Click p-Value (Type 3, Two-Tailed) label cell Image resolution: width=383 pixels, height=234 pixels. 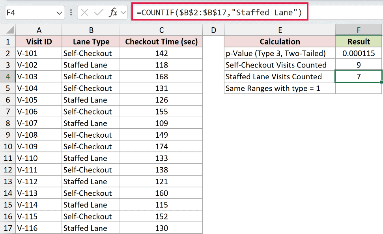[280, 53]
